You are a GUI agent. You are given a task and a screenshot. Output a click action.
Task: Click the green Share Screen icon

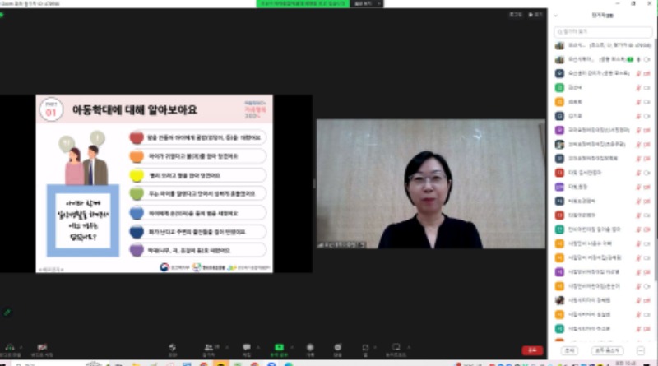[x=279, y=347]
